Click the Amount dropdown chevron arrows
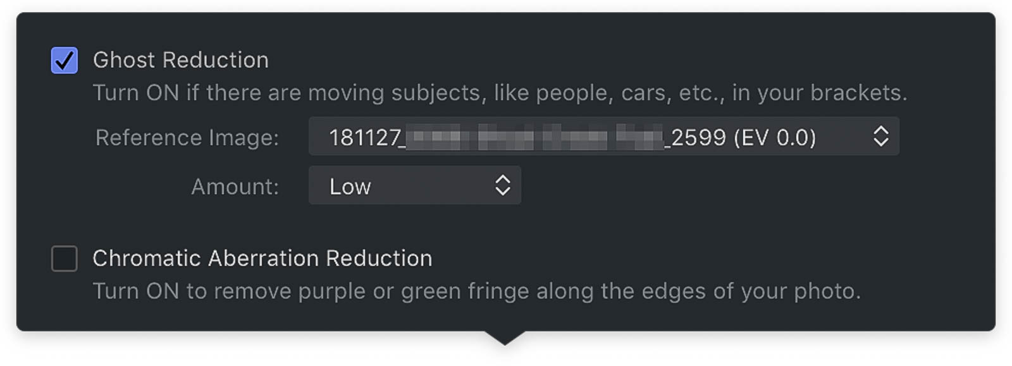 tap(503, 186)
